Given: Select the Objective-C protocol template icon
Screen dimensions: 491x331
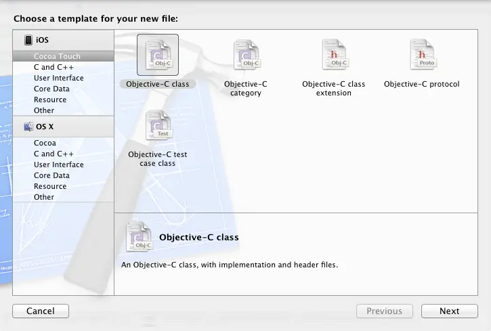Looking at the screenshot, I should click(x=421, y=55).
